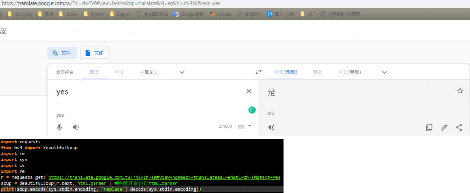Clear the source text

[249, 91]
